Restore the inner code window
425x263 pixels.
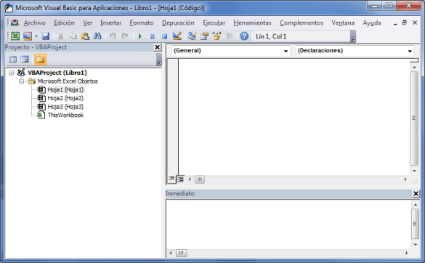404,23
